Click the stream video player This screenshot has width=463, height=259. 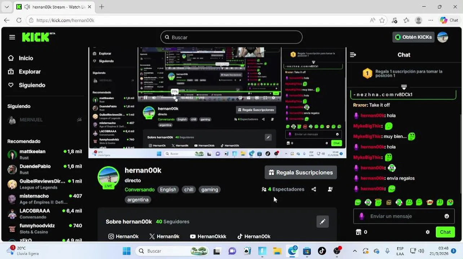pos(217,103)
